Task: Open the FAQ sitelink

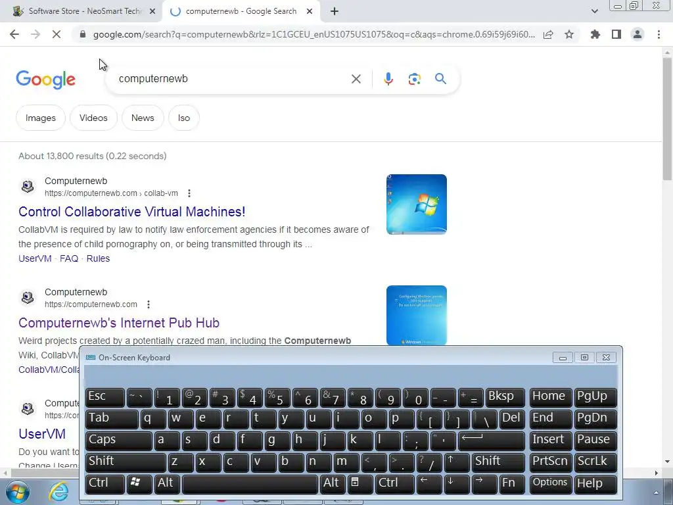Action: [x=68, y=258]
